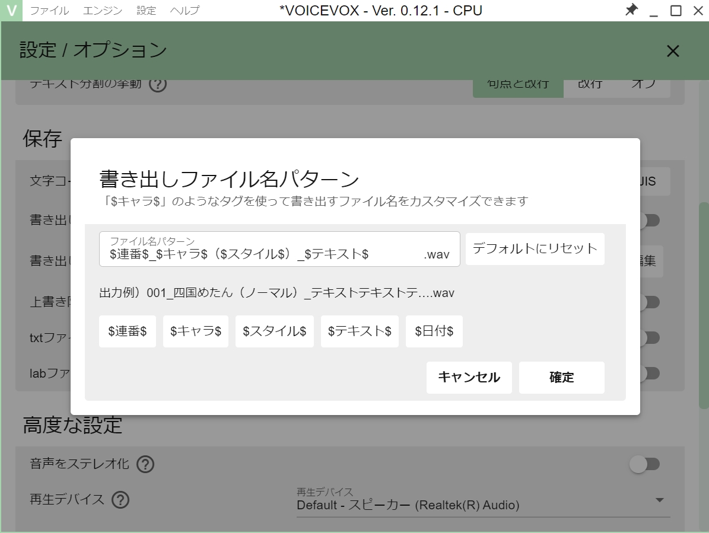
Task: Insert the $スタイル$ tag
Action: 274,331
